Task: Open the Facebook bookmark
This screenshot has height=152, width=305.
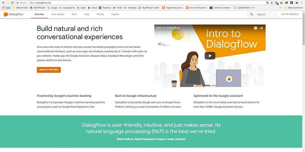Action: (105, 8)
